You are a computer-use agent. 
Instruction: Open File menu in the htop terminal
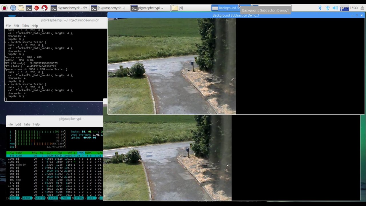(10, 124)
